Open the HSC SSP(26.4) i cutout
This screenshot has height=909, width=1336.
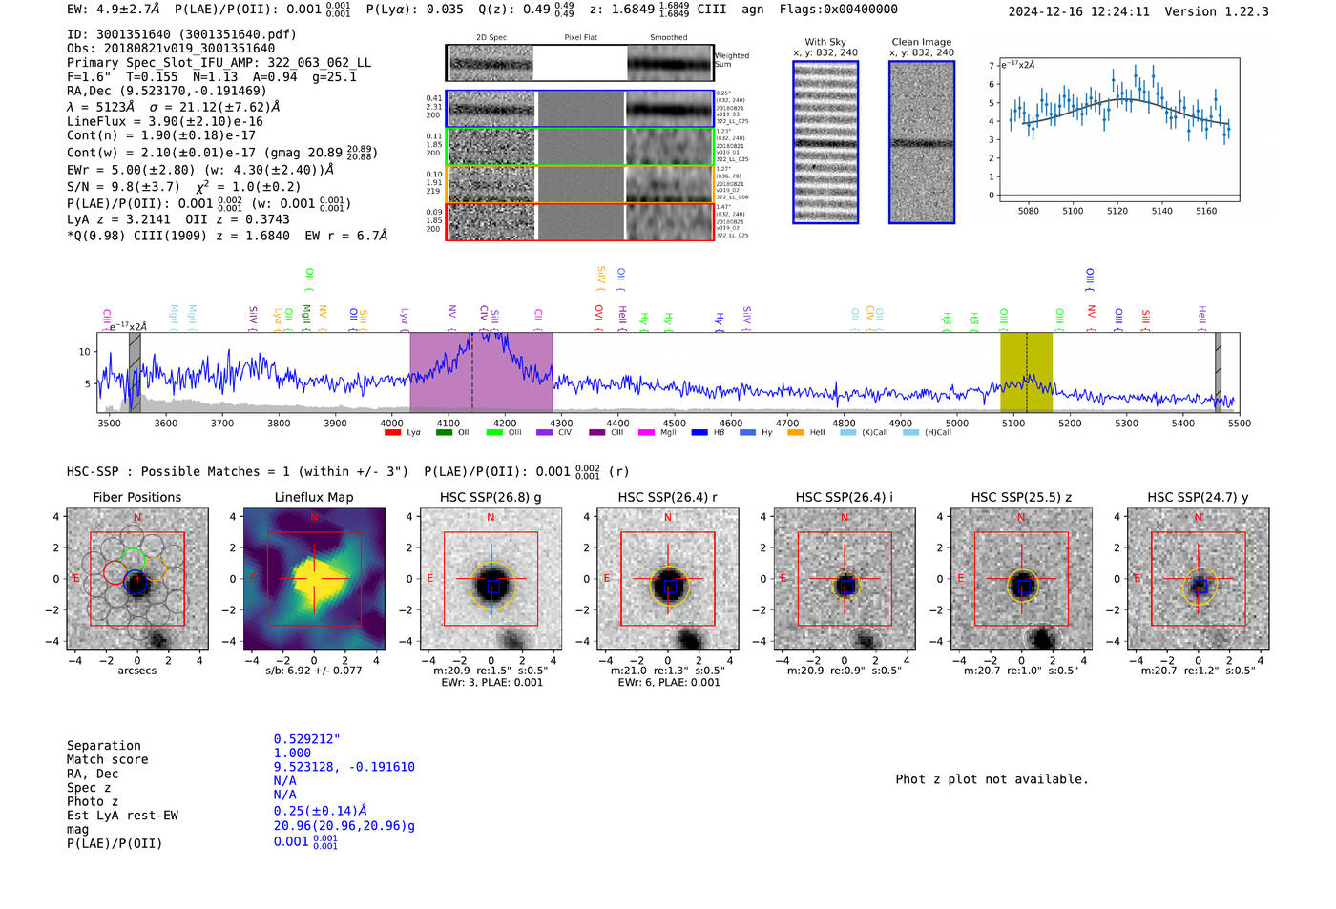point(845,579)
